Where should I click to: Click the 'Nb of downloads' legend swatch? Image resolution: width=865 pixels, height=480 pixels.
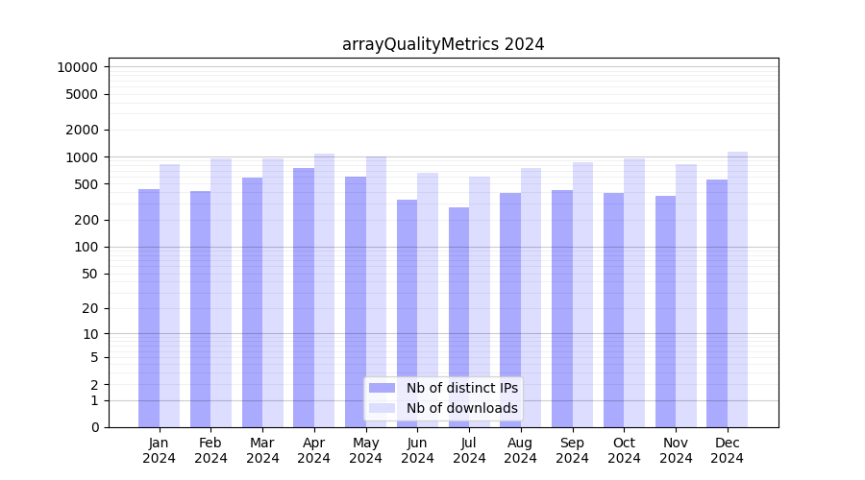coord(382,408)
